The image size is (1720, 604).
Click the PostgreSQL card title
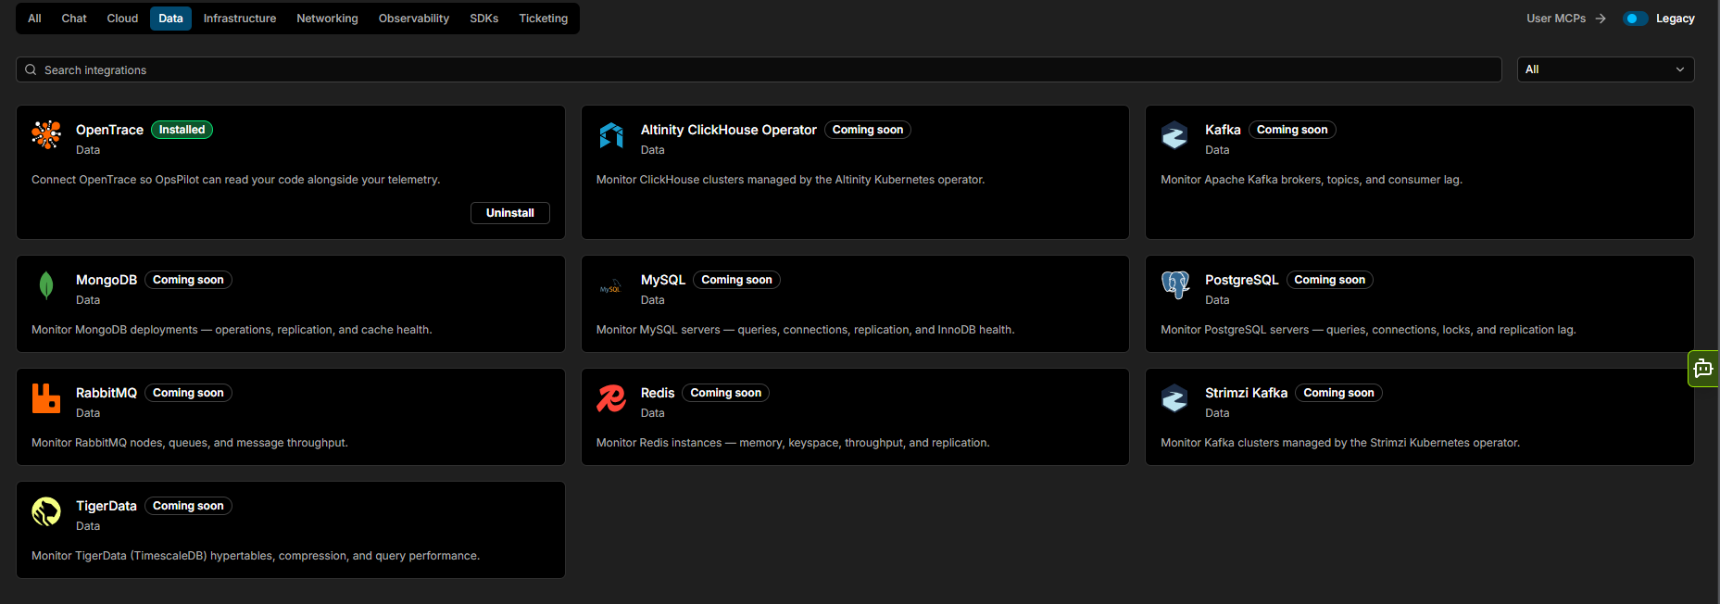pos(1241,280)
